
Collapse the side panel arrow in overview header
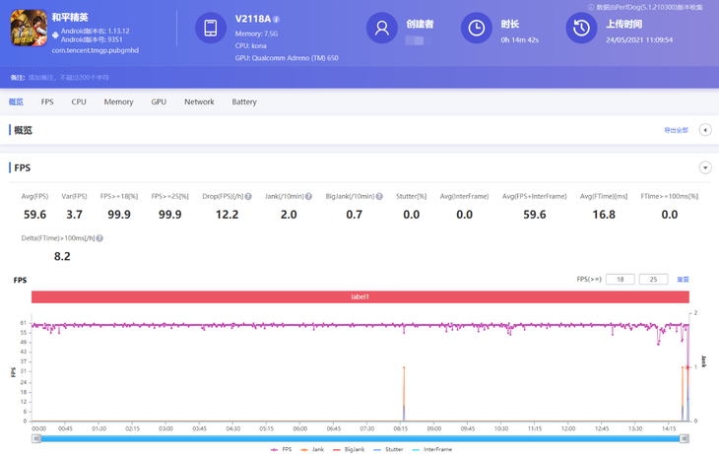705,130
